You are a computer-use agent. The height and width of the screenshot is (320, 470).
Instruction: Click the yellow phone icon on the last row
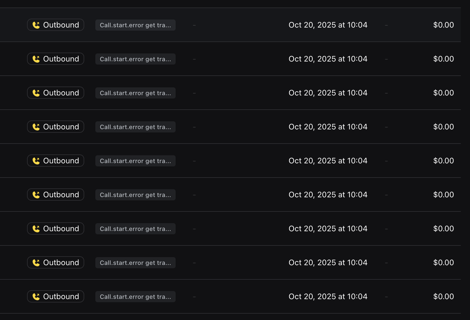pos(36,296)
